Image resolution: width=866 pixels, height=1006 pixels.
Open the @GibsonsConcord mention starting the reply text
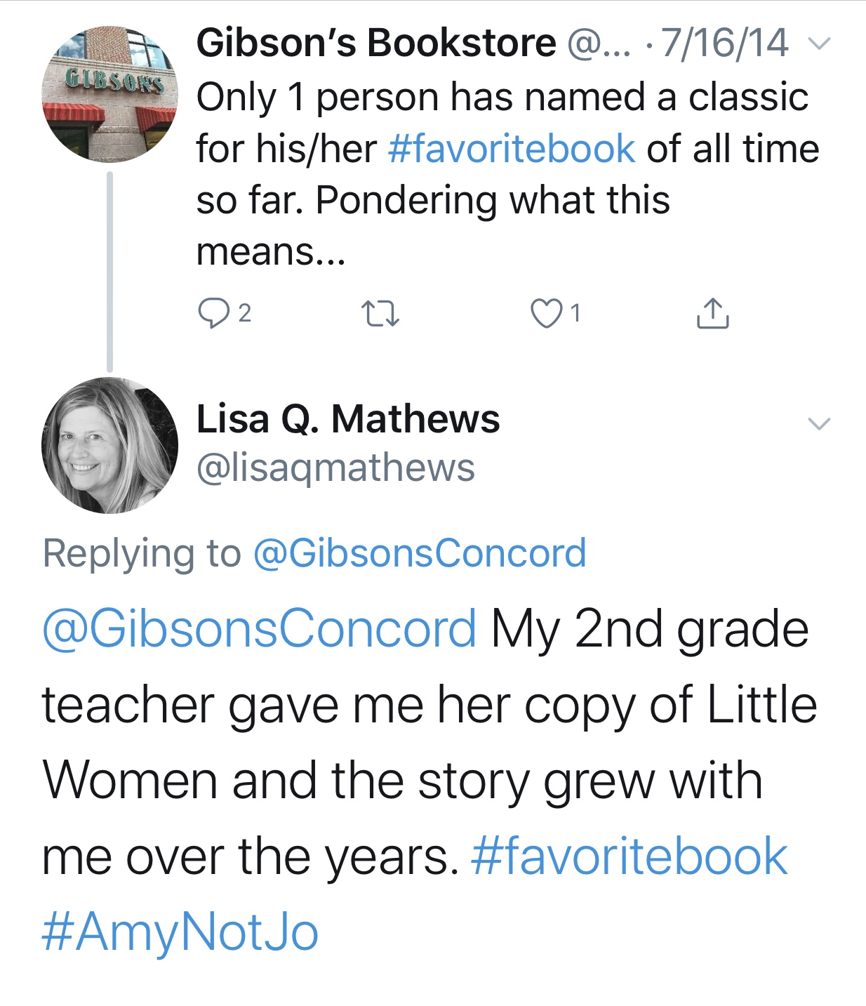pyautogui.click(x=259, y=628)
